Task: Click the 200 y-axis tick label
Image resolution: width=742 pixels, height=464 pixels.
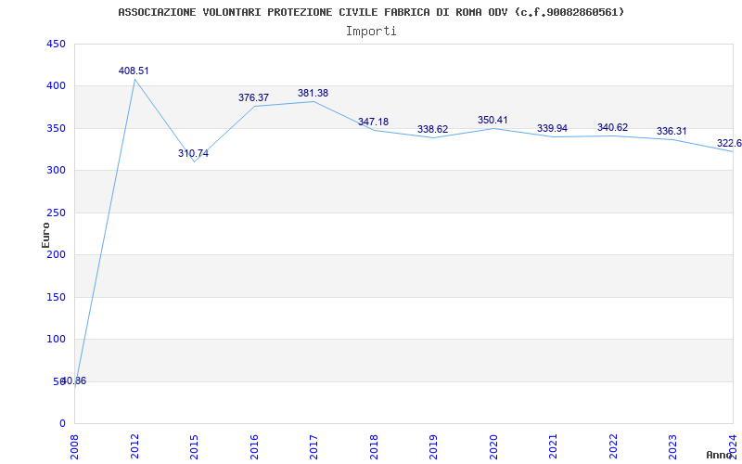Action: click(56, 255)
